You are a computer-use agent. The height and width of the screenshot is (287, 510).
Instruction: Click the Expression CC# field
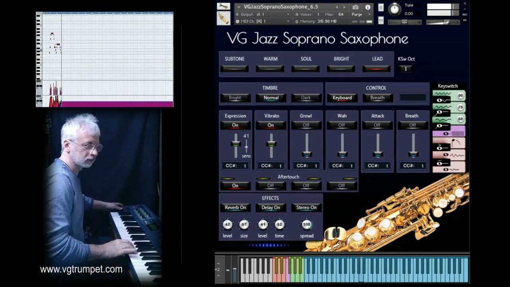(x=235, y=166)
